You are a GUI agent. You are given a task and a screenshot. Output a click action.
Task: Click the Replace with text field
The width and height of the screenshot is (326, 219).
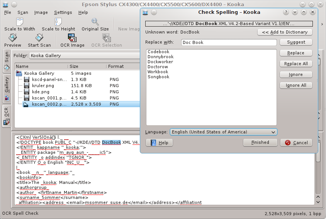pos(229,42)
